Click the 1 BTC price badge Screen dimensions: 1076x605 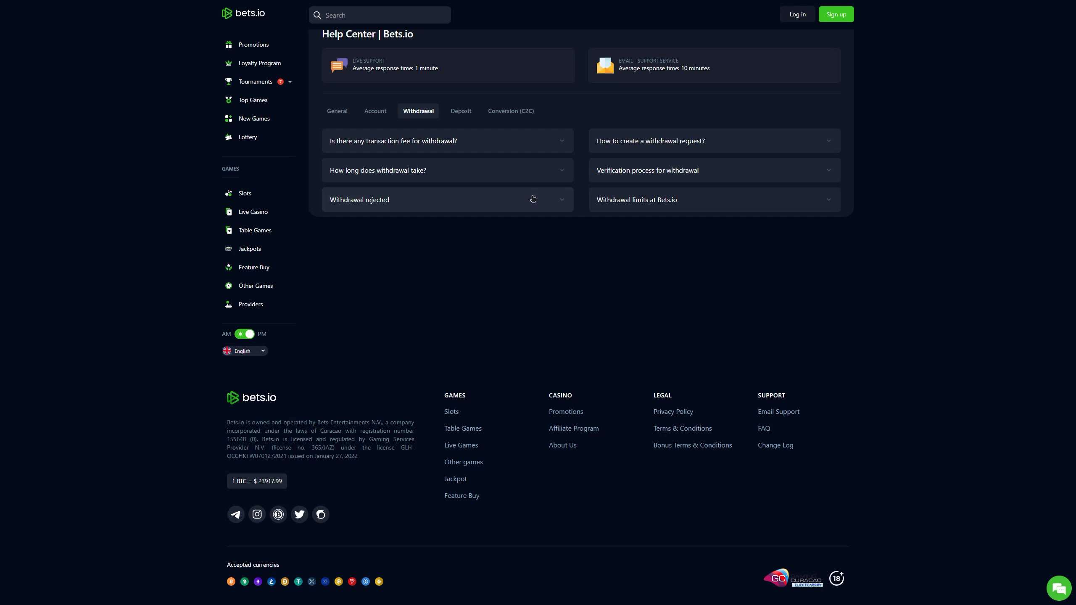click(257, 481)
